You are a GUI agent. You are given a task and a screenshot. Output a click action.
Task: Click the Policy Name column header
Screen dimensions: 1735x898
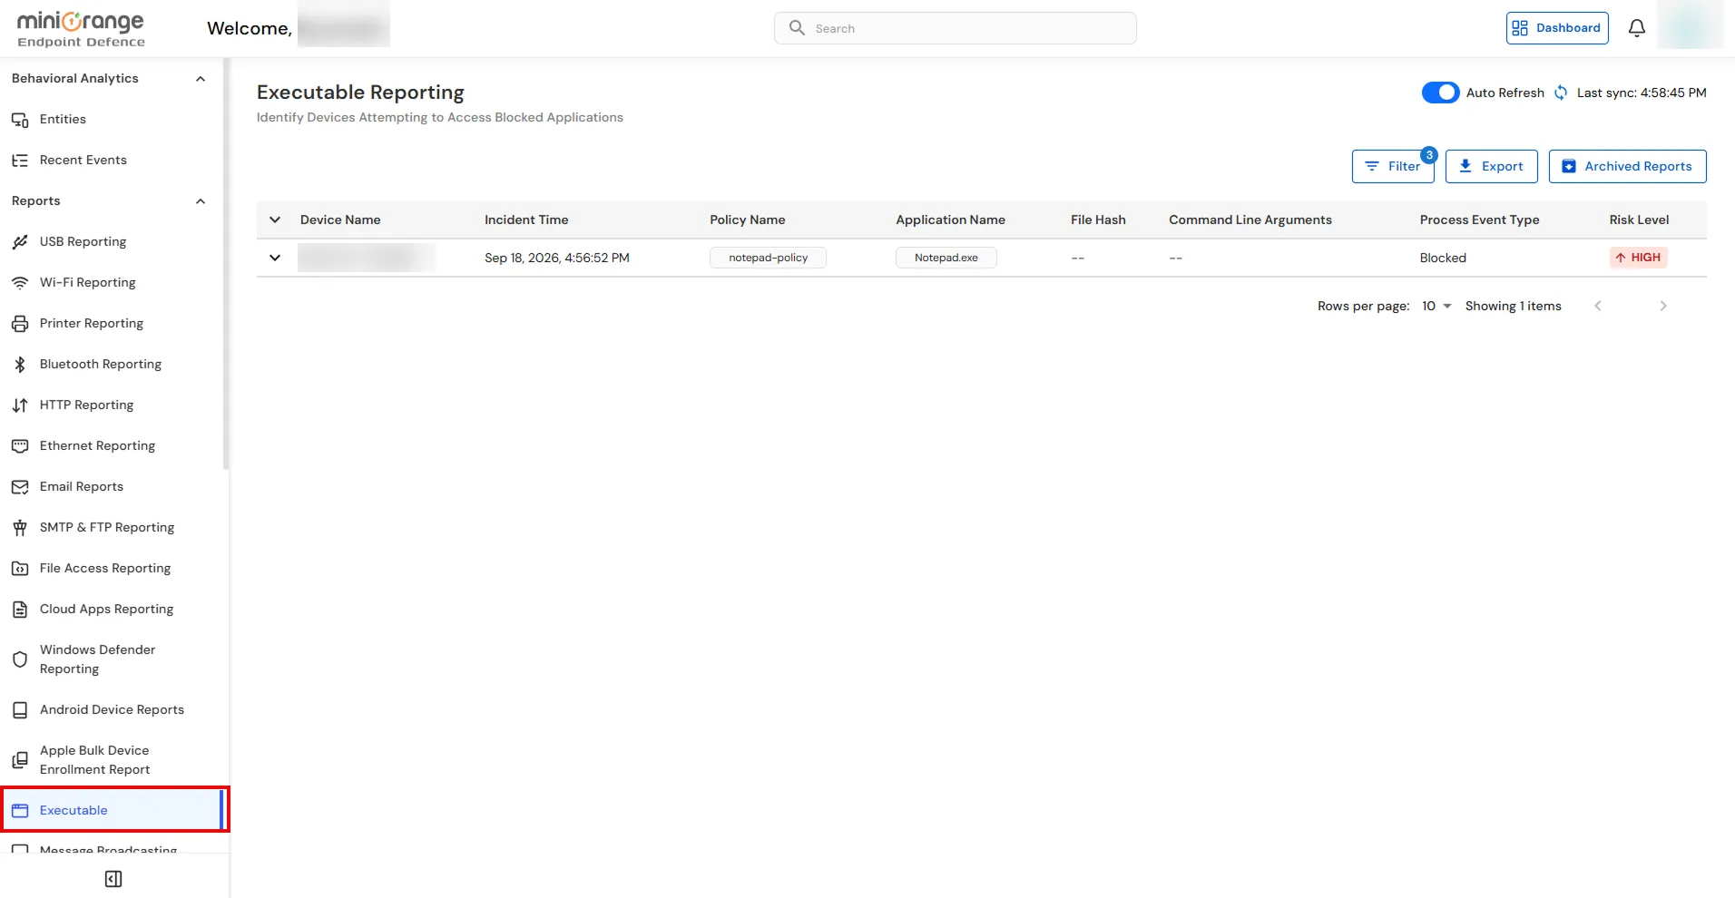[747, 220]
